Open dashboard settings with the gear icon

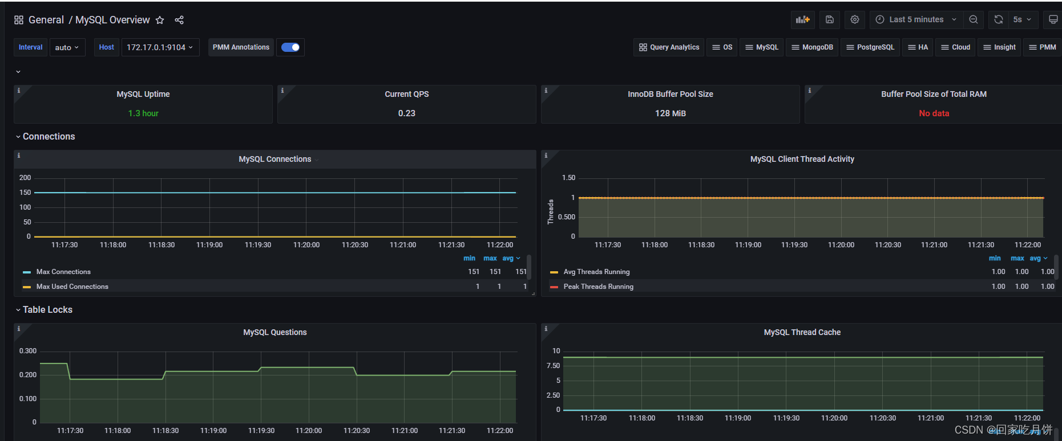(855, 19)
